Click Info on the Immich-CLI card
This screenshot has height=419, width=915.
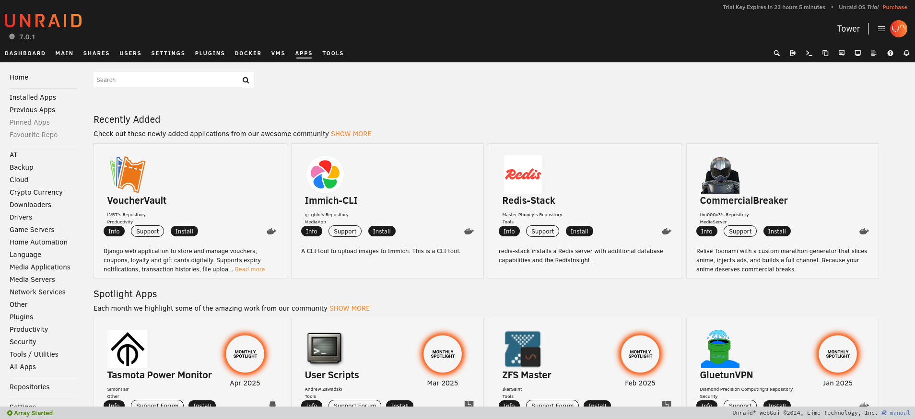click(x=312, y=231)
